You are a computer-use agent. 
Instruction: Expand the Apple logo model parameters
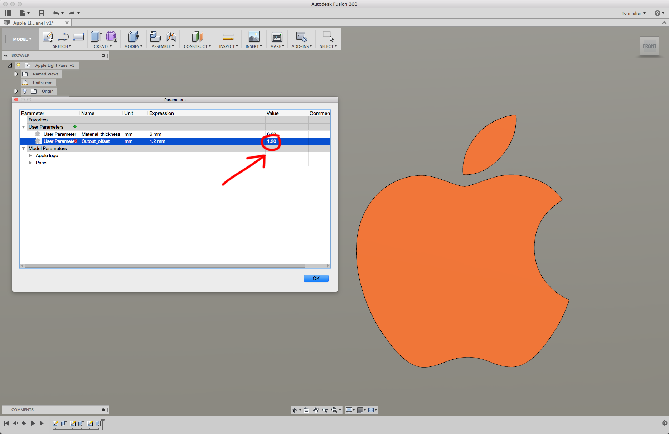pos(30,155)
